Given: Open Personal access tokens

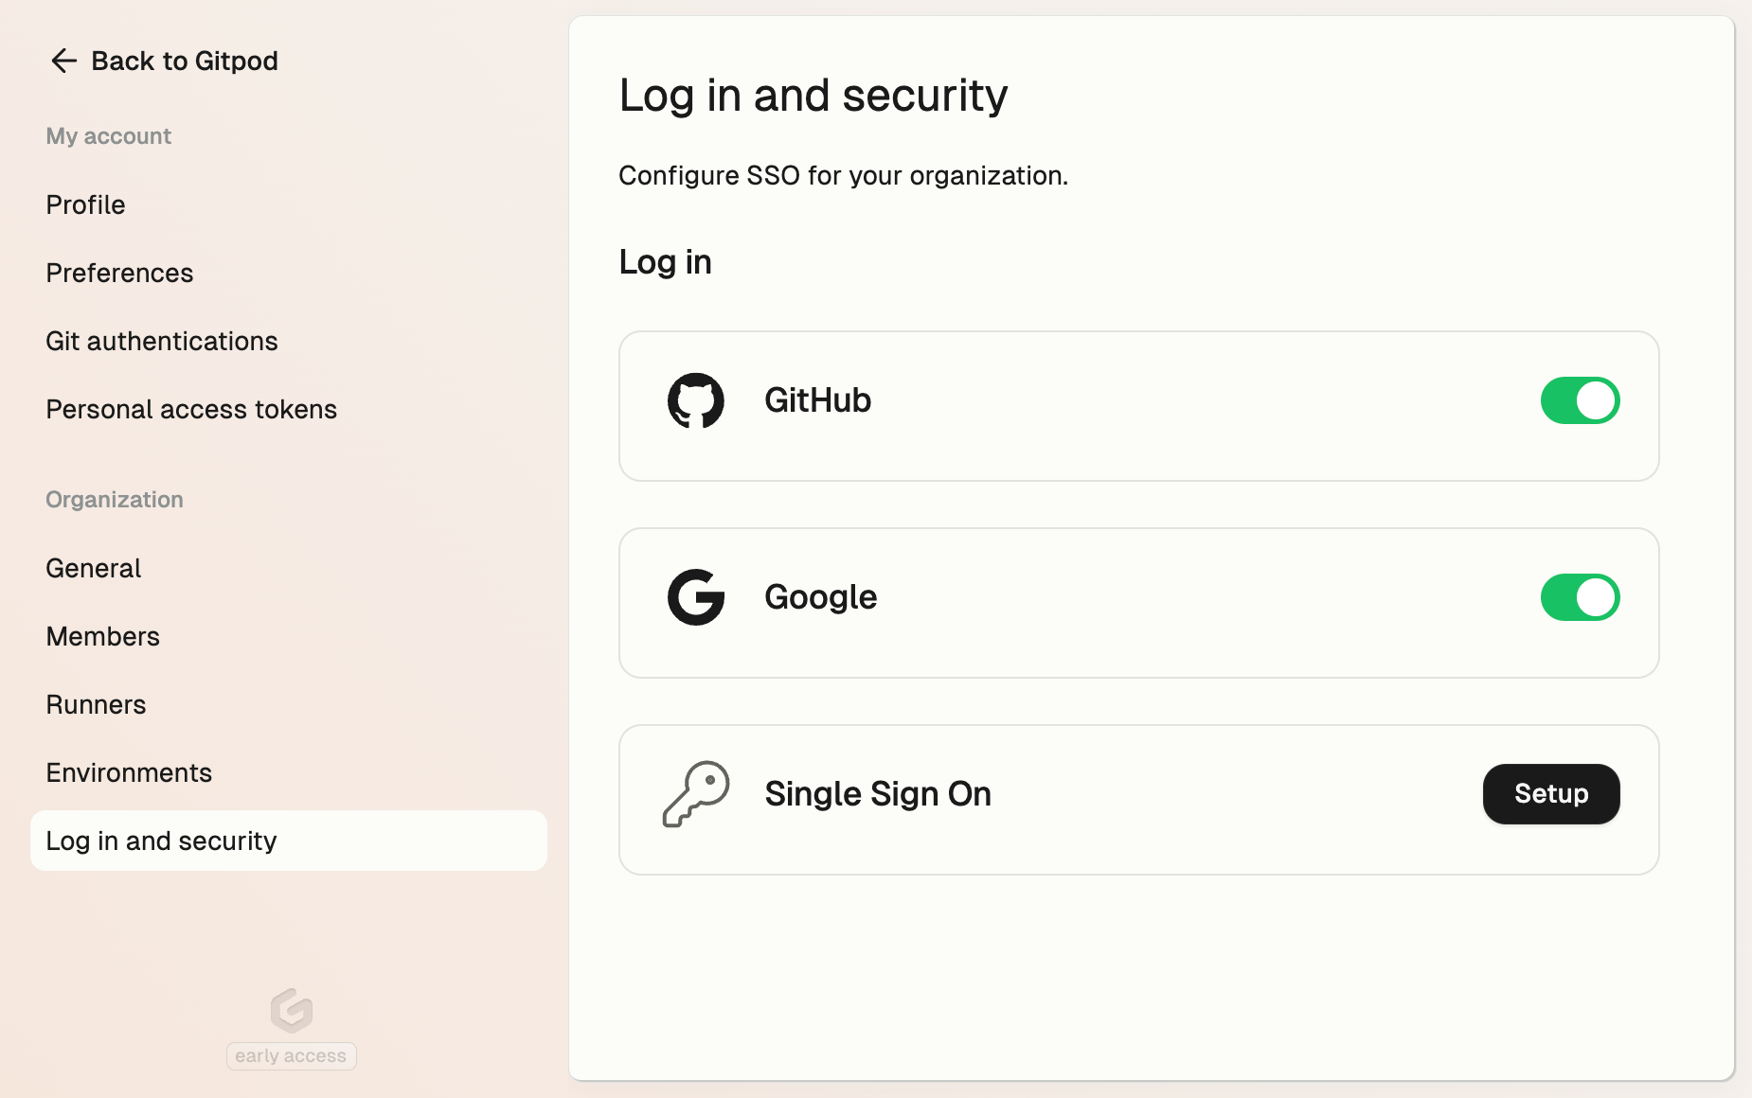Looking at the screenshot, I should (x=191, y=409).
